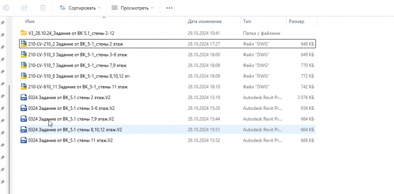
Task: Click the Share toolbar icon
Action: tap(25, 8)
